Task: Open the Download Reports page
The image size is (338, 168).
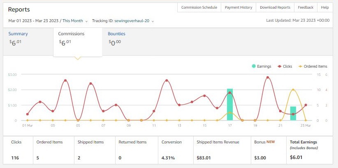Action: coord(275,7)
